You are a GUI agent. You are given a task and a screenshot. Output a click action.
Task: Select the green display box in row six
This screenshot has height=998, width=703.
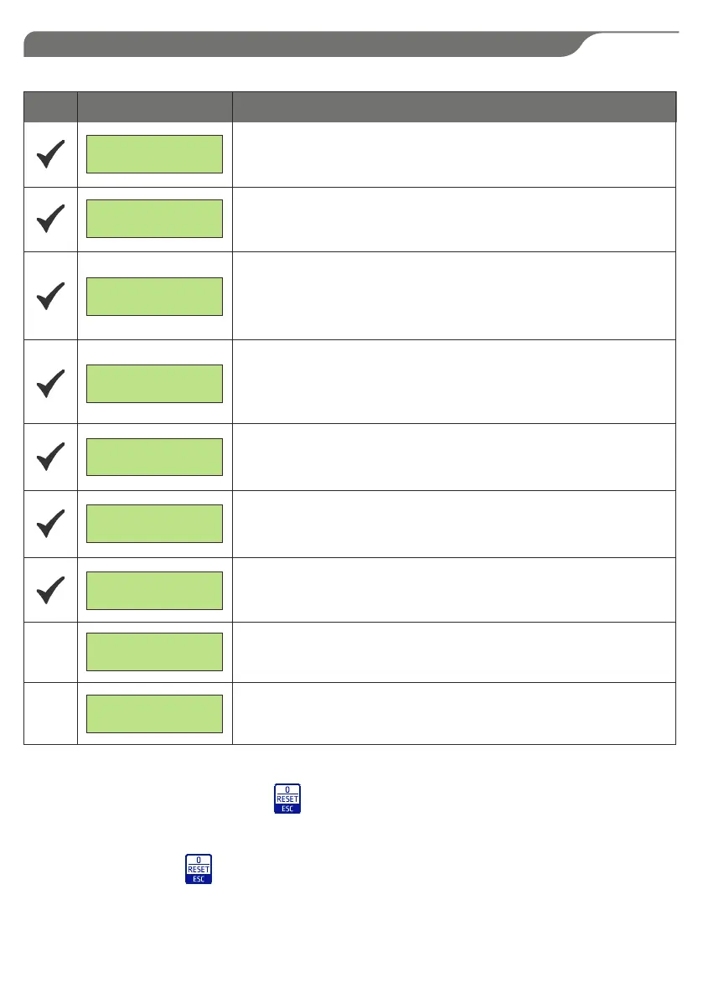coord(155,524)
